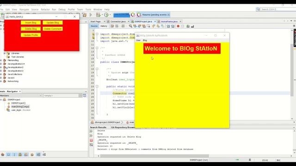Switch editor to History view
This screenshot has width=296, height=166.
point(104,26)
